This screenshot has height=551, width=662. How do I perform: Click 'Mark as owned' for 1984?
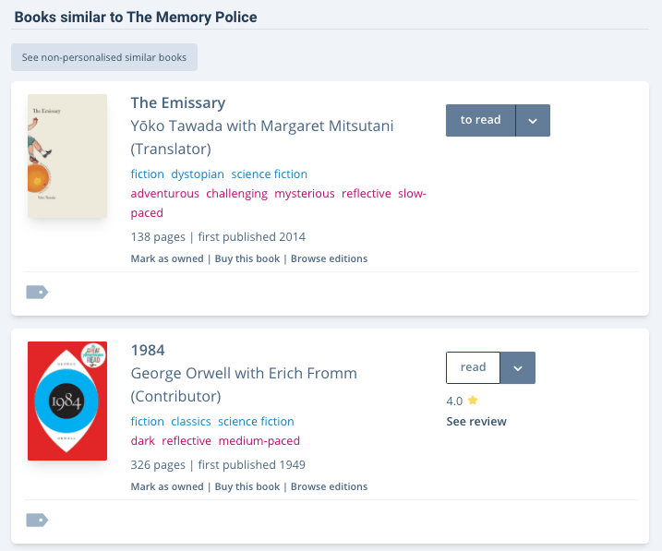[167, 486]
